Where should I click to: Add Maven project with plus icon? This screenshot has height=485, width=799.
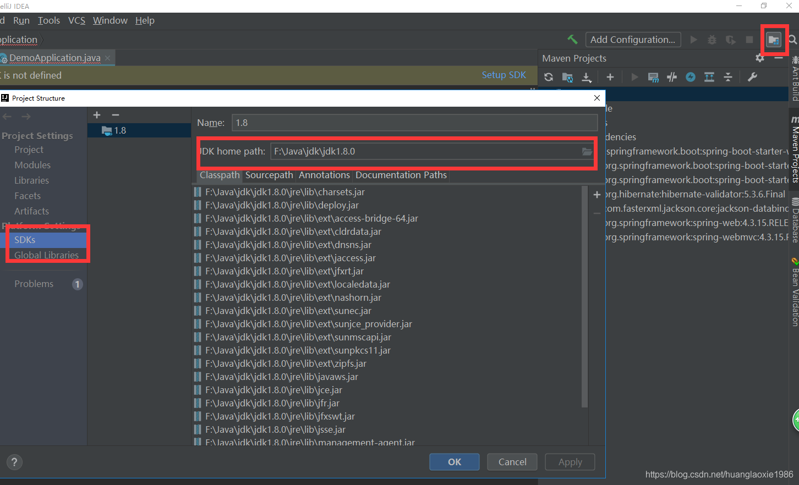tap(610, 77)
